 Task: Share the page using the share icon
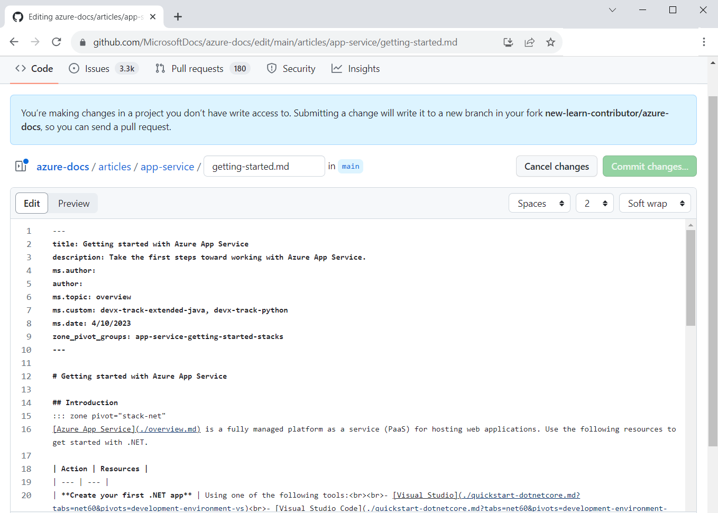[529, 42]
